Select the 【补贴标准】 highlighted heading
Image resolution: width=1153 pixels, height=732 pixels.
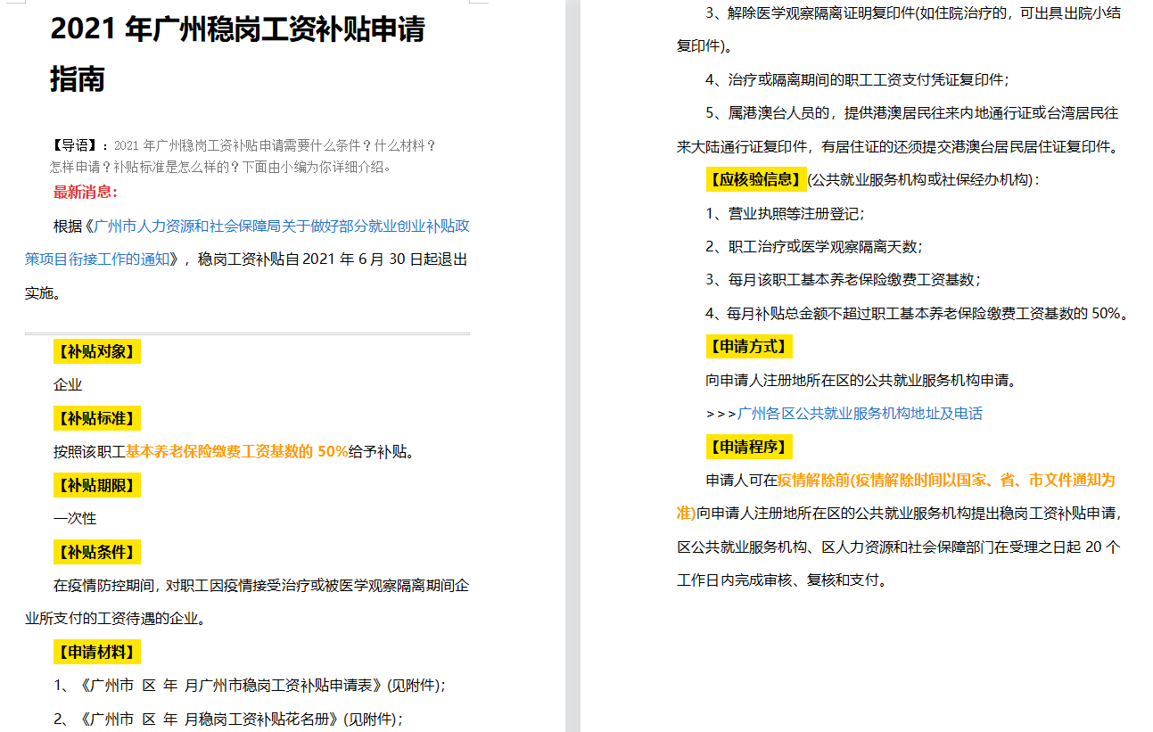96,418
